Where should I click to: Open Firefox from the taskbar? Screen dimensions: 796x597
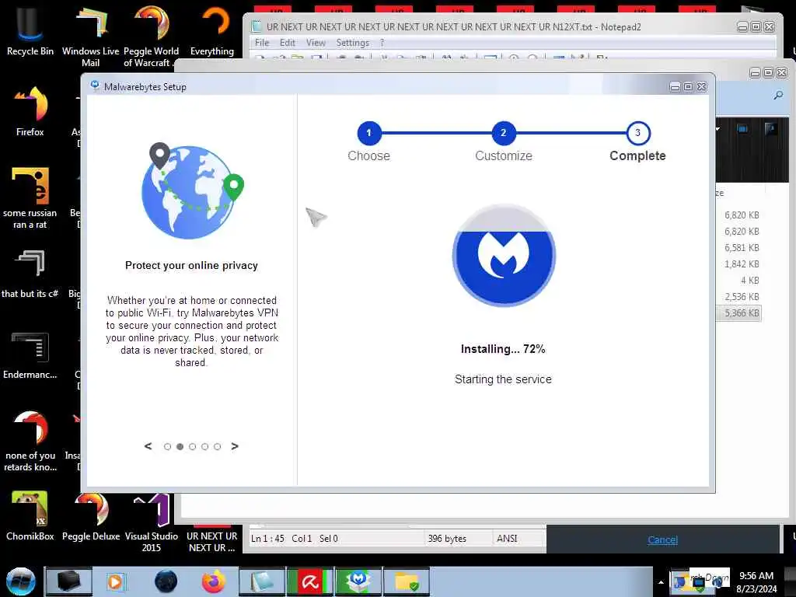point(213,581)
